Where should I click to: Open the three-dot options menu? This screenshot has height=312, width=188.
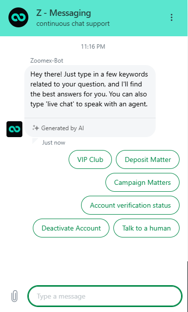pyautogui.click(x=172, y=17)
